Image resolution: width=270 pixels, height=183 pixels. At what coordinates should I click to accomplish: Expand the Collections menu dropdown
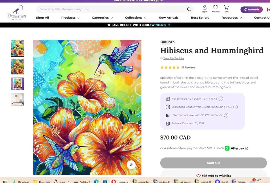pyautogui.click(x=136, y=18)
